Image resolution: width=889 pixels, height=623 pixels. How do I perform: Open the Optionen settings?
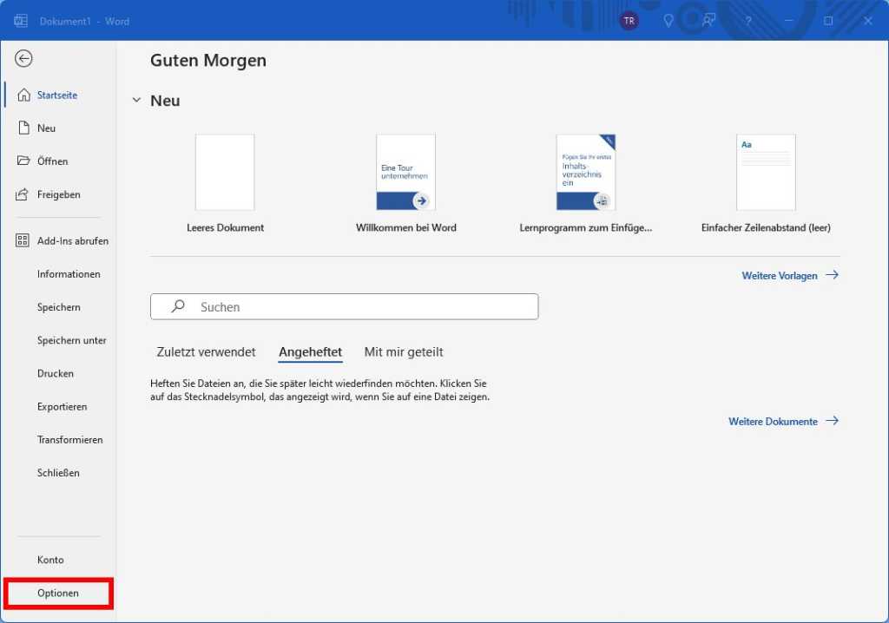click(59, 593)
